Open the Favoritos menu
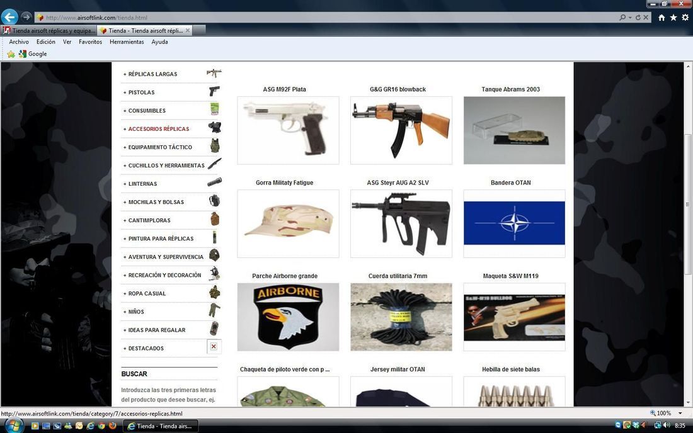The image size is (693, 433). 91,42
